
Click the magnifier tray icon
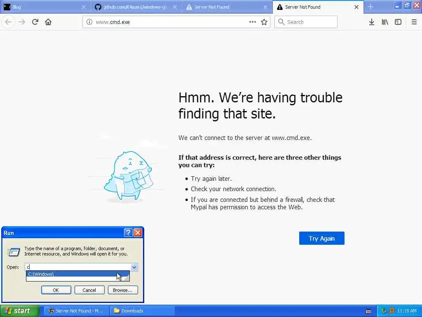tap(392, 311)
